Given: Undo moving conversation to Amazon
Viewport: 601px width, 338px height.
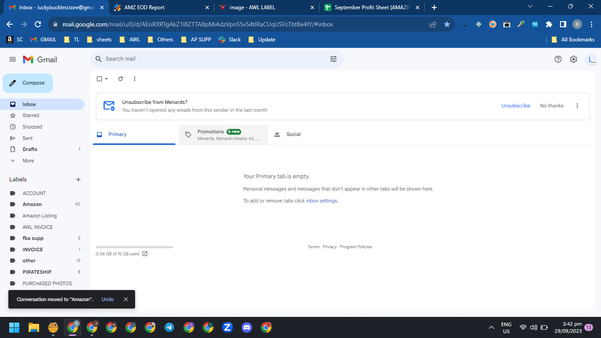Looking at the screenshot, I should (x=108, y=299).
